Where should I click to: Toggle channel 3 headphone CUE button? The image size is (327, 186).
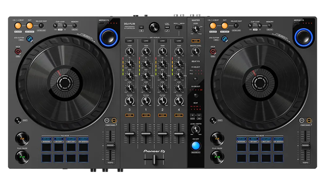pos(129,115)
